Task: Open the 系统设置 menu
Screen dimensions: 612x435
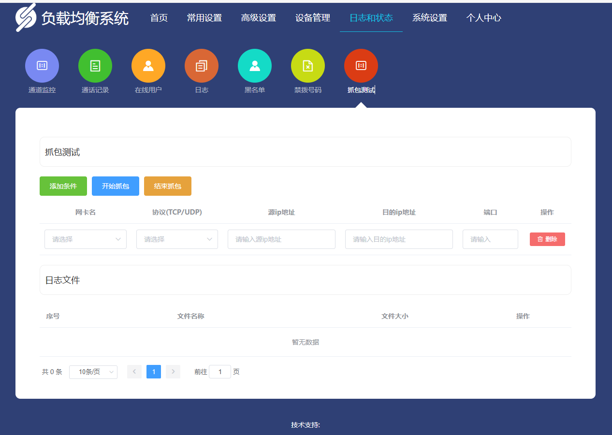Action: point(430,18)
